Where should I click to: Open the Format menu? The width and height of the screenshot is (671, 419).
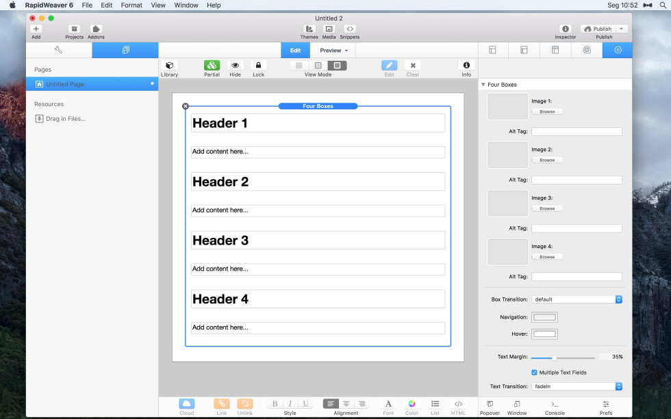(131, 5)
